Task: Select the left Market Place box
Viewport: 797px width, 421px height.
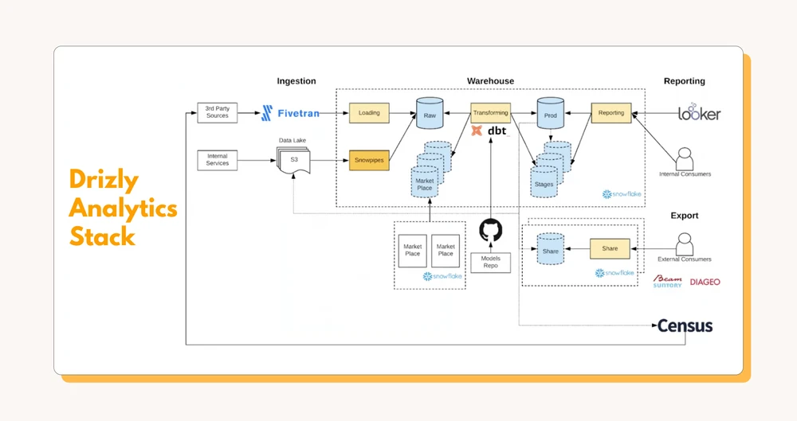Action: (412, 251)
